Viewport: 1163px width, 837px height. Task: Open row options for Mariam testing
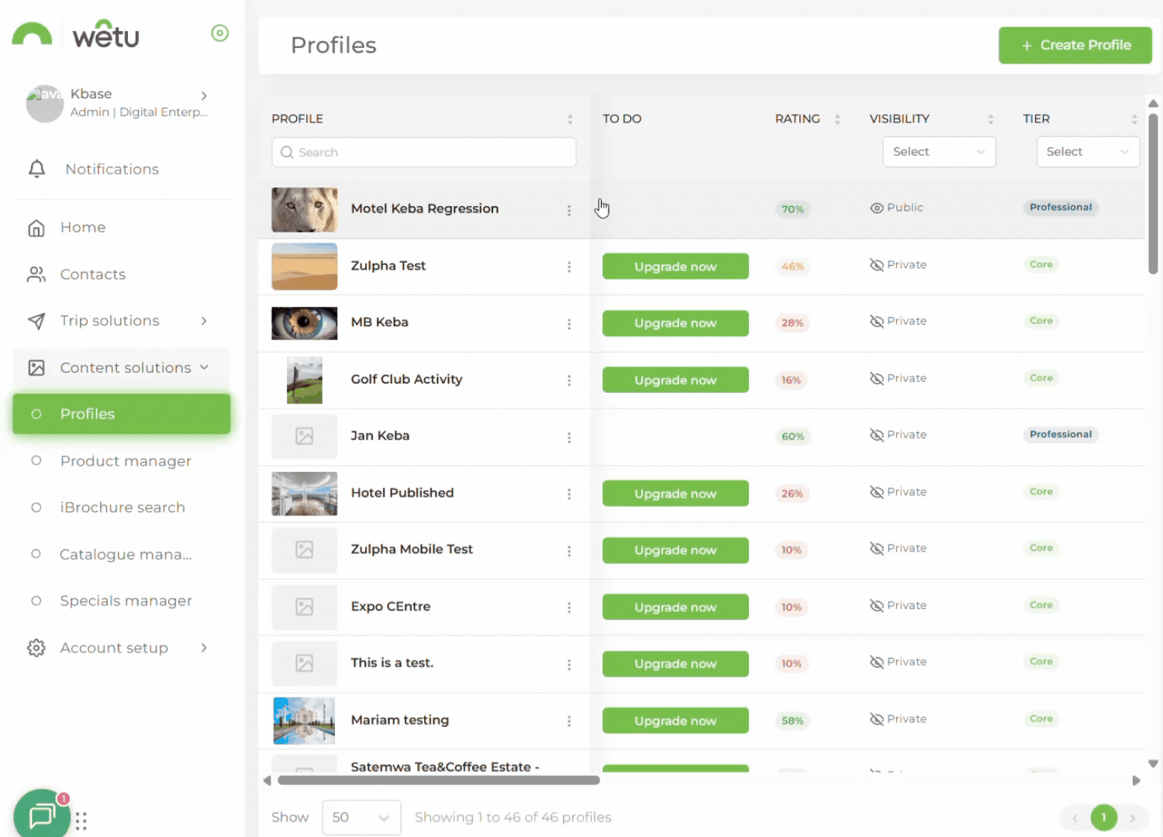[x=569, y=722]
